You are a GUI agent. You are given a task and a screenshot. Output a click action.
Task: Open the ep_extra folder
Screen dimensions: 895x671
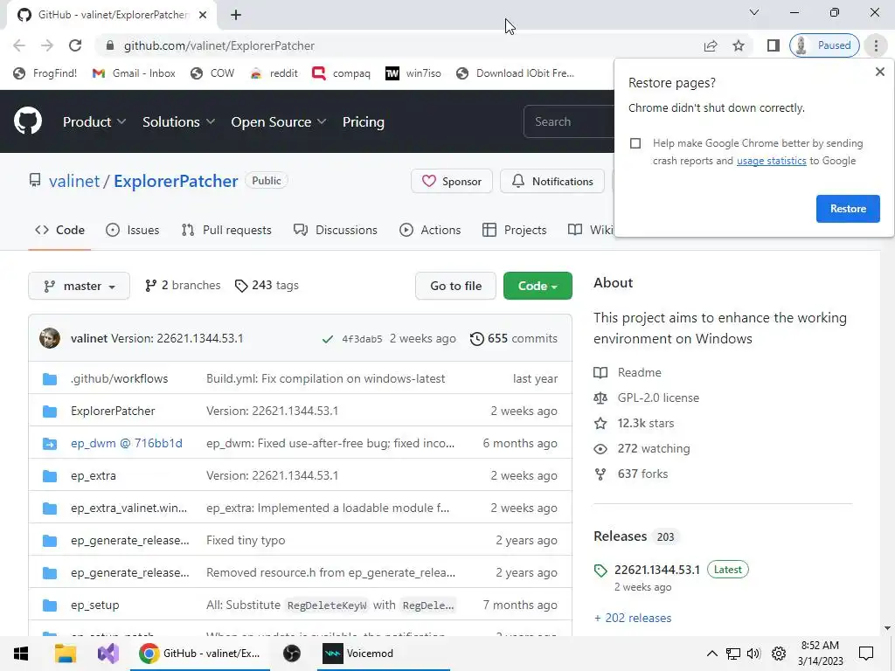click(93, 476)
